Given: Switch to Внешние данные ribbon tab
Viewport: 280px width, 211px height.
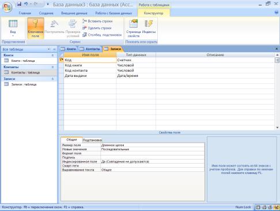Looking at the screenshot, I should (74, 13).
